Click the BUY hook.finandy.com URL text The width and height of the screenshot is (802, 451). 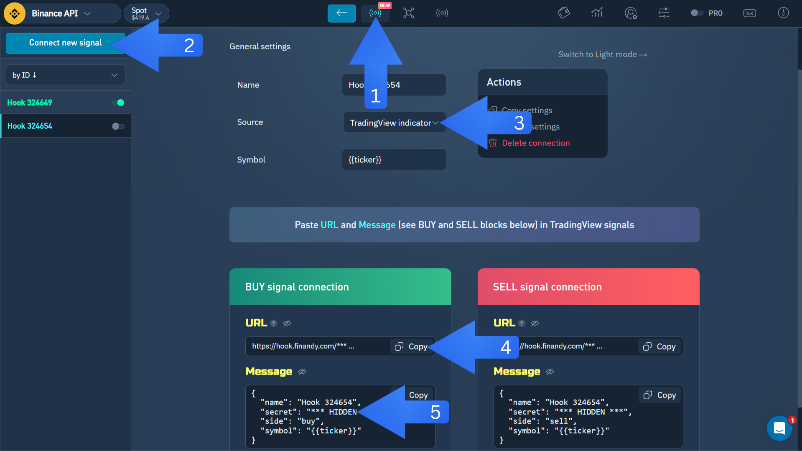pyautogui.click(x=303, y=346)
